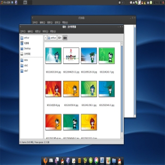Image resolution: width=165 pixels, height=165 pixels.
Task: Select file name 601245c382-1.jpg
Action: [89, 105]
